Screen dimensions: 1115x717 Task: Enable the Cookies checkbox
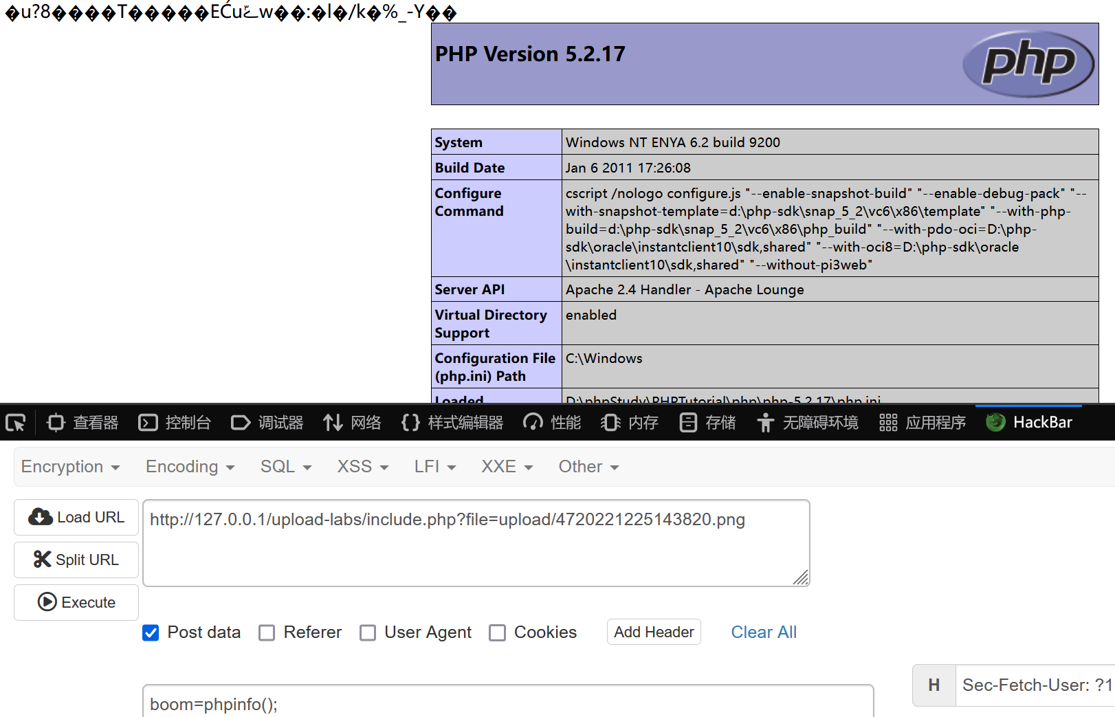click(x=497, y=632)
